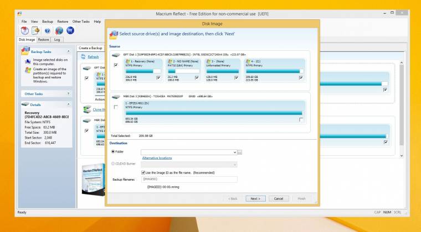
Task: Click the backup definition file toolbar icon
Action: [35, 30]
